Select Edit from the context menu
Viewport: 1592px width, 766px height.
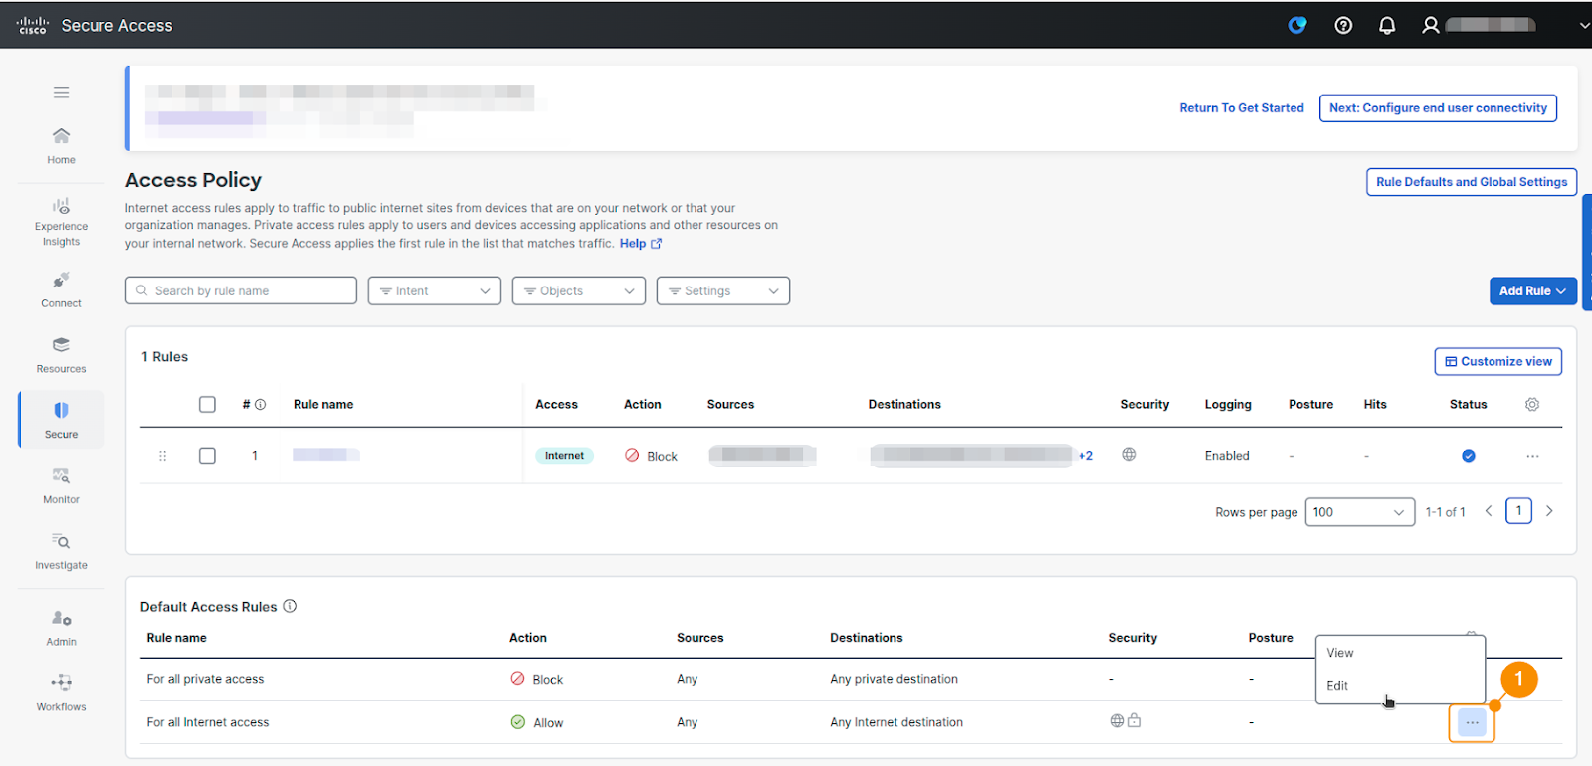(1337, 686)
